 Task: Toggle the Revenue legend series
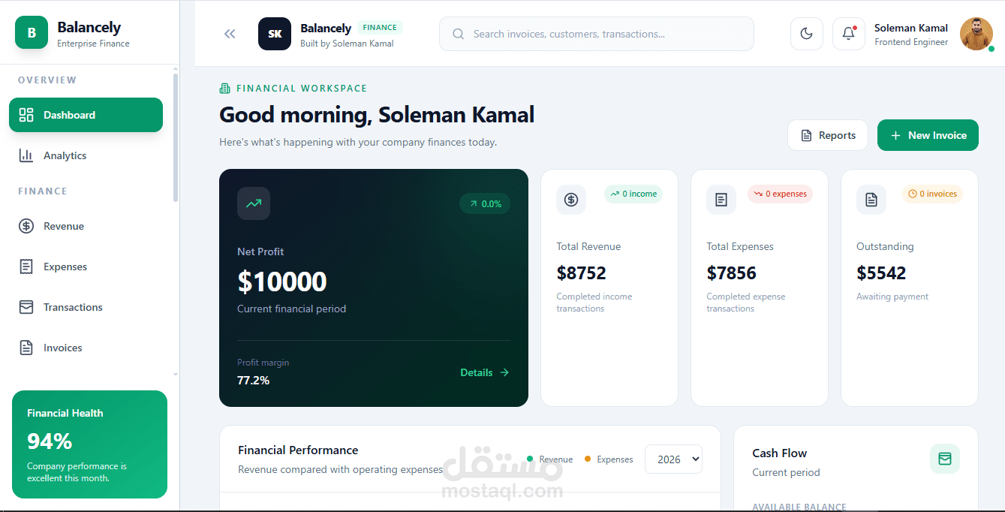(550, 459)
